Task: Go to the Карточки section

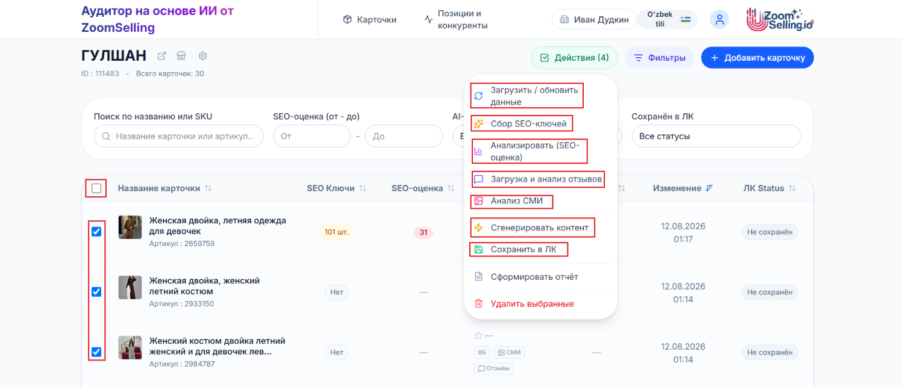Action: point(370,20)
